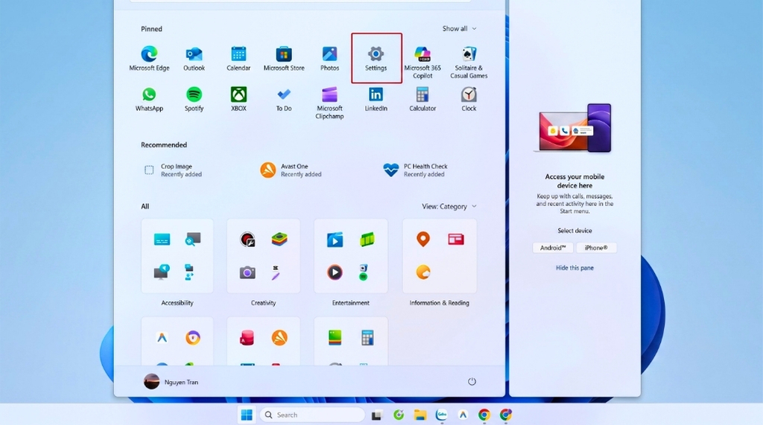Open Microsoft Store pinned icon

tap(284, 58)
